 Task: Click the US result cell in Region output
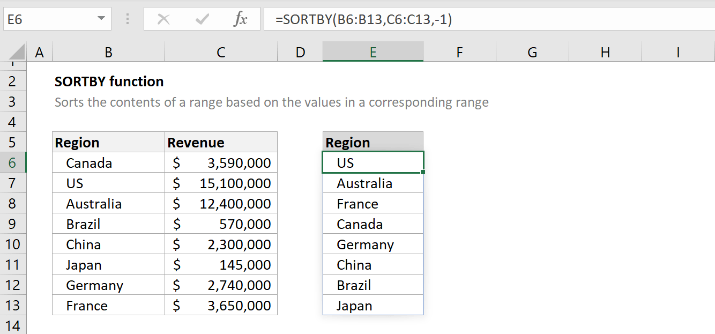tap(373, 162)
